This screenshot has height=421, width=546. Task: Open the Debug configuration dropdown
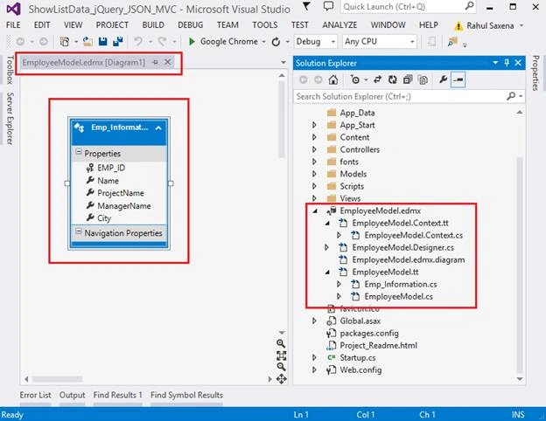click(x=316, y=42)
